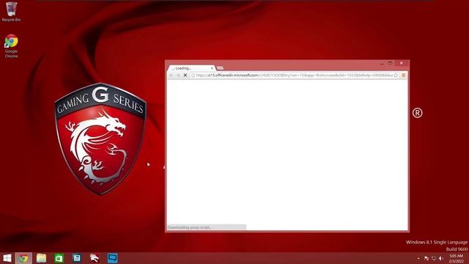Click the Chrome icon in the taskbar
The width and height of the screenshot is (469, 264).
[23, 258]
